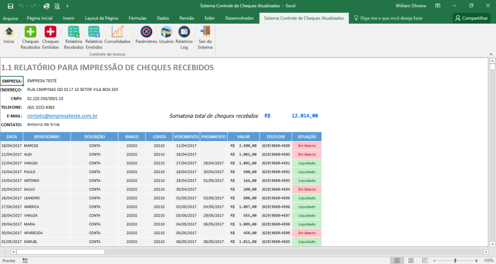Image resolution: width=496 pixels, height=264 pixels.
Task: Open the Exibir tab
Action: click(x=209, y=18)
